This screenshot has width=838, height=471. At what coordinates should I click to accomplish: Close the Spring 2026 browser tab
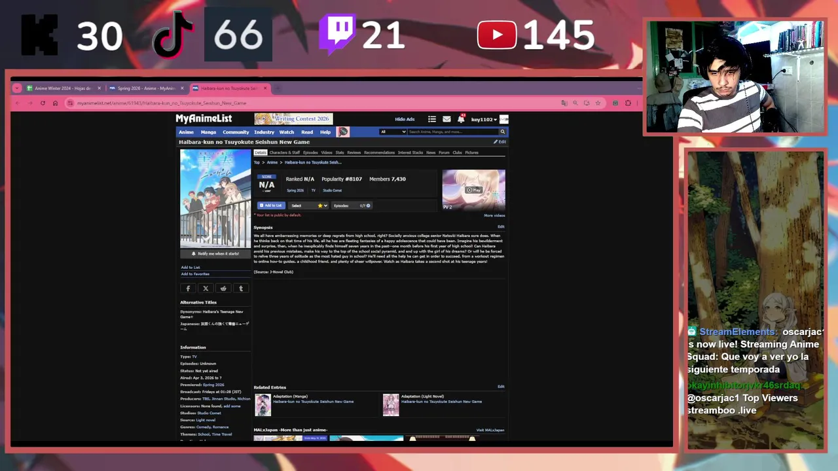pyautogui.click(x=183, y=88)
